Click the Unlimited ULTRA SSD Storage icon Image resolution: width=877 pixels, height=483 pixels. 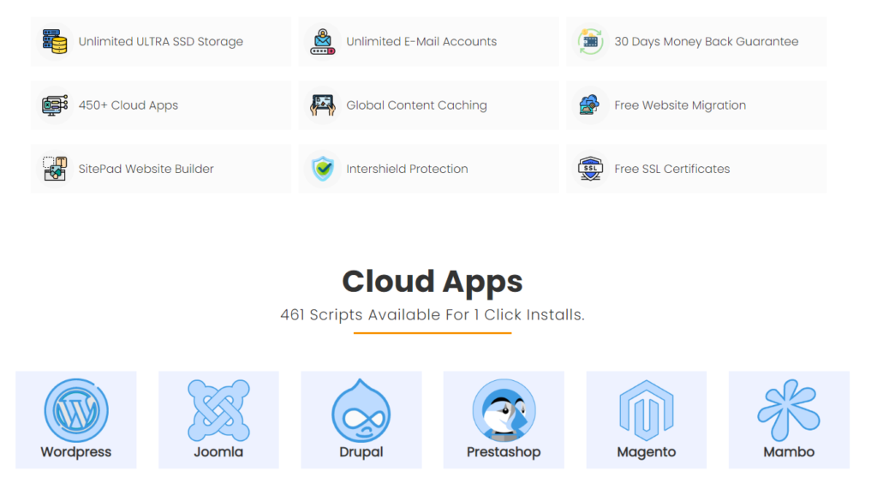[55, 41]
